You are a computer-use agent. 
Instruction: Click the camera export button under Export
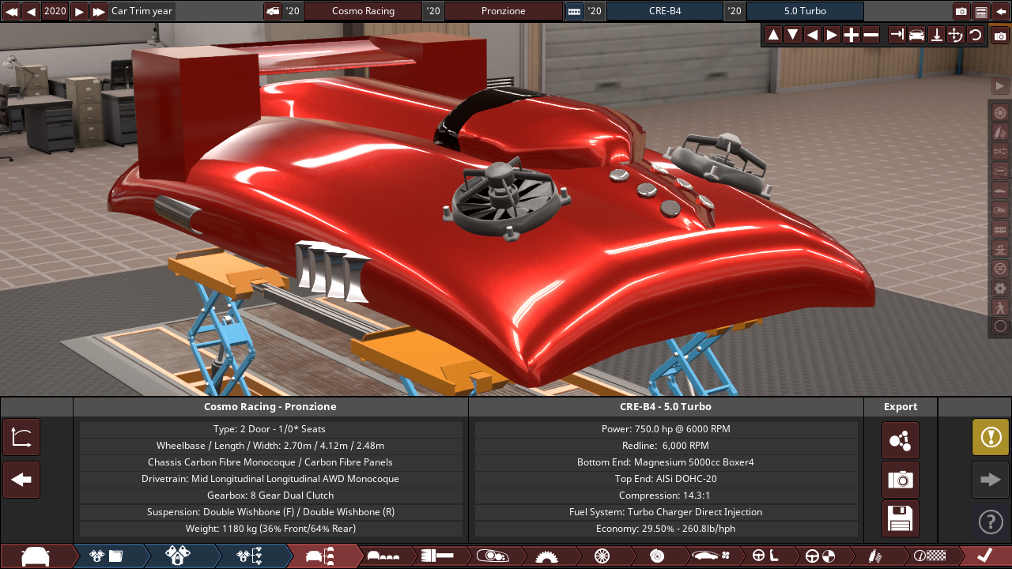pos(901,480)
